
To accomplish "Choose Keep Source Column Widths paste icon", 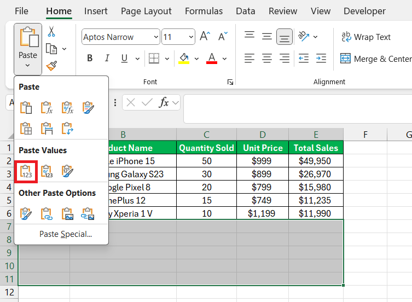I will tap(47, 129).
